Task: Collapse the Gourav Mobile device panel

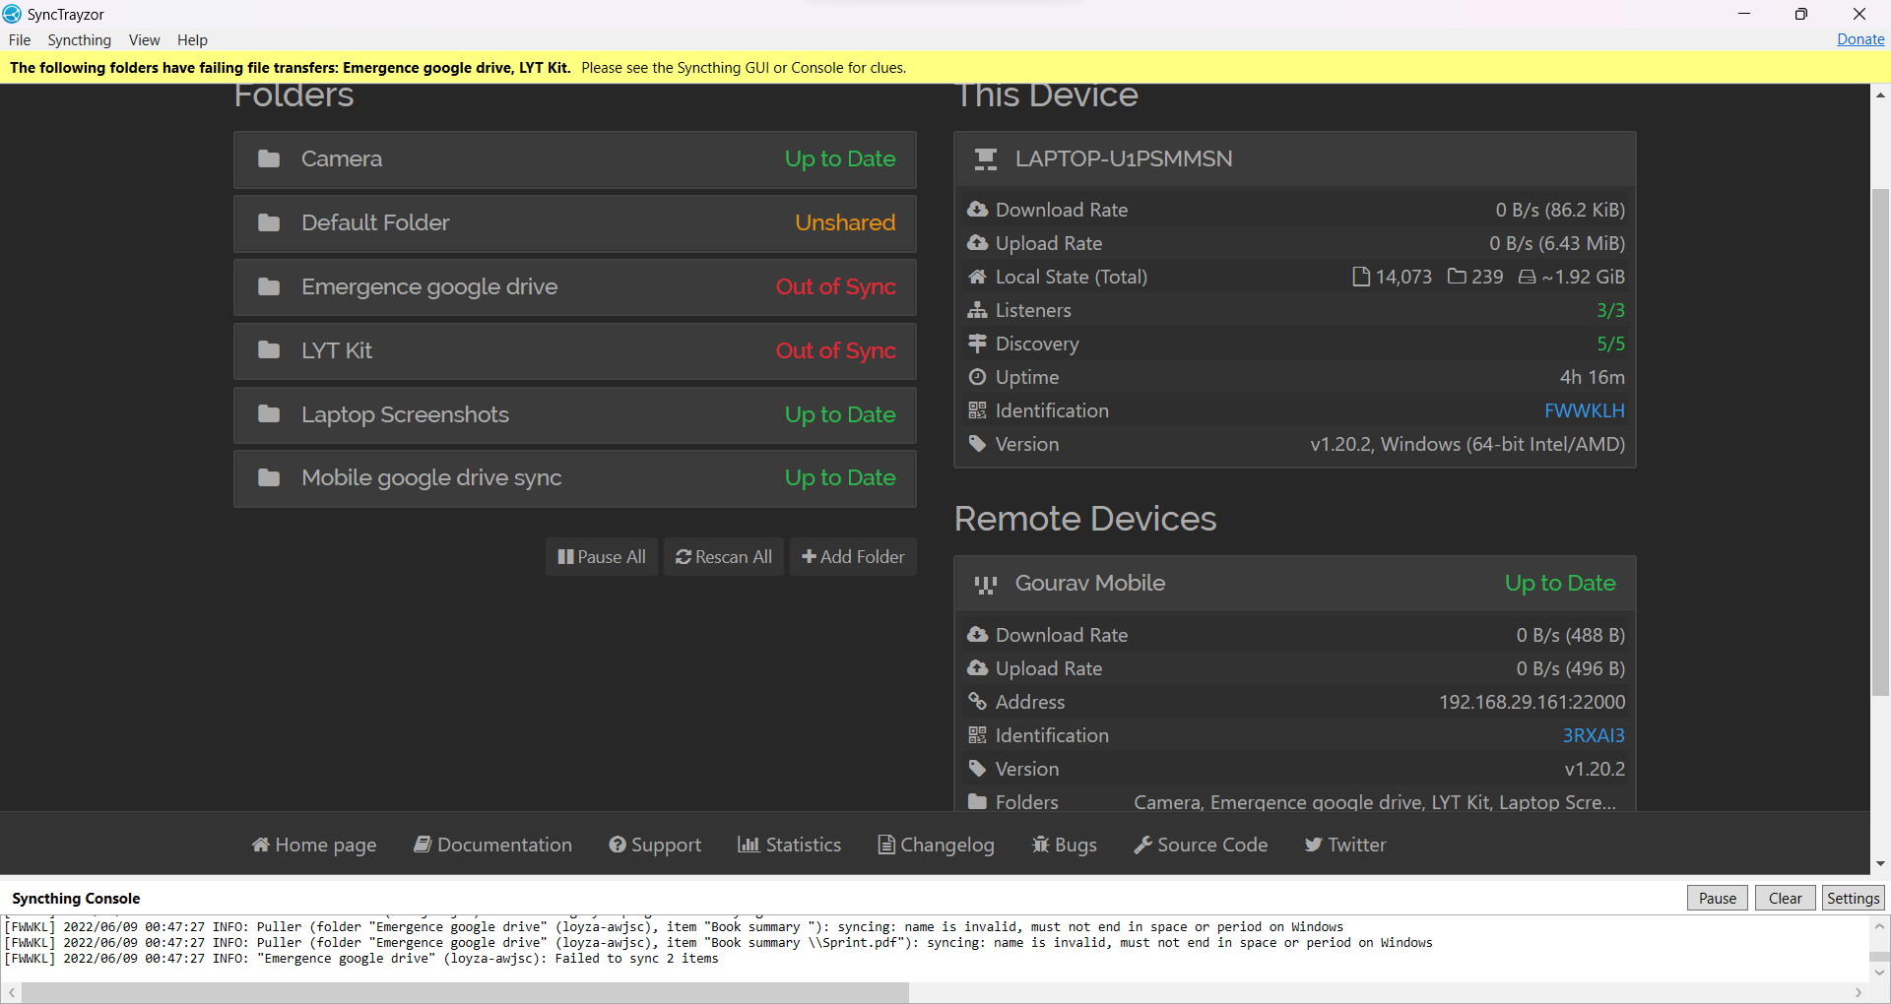Action: pyautogui.click(x=1295, y=584)
